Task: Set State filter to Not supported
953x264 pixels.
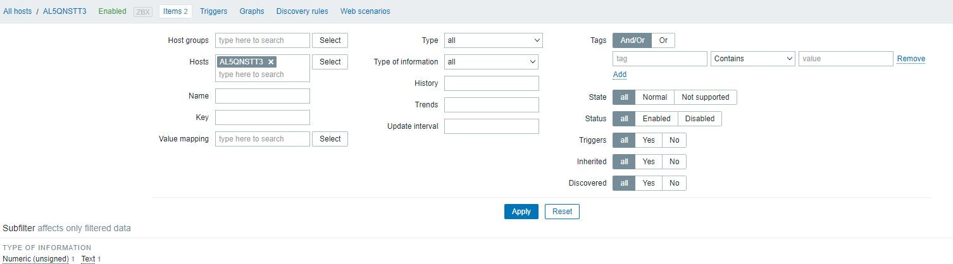Action: (x=705, y=97)
